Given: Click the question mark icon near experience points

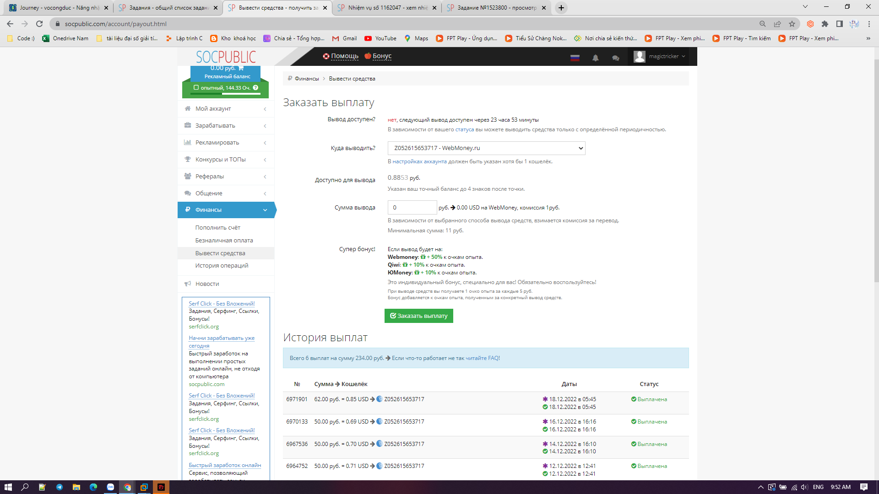Looking at the screenshot, I should (x=255, y=88).
